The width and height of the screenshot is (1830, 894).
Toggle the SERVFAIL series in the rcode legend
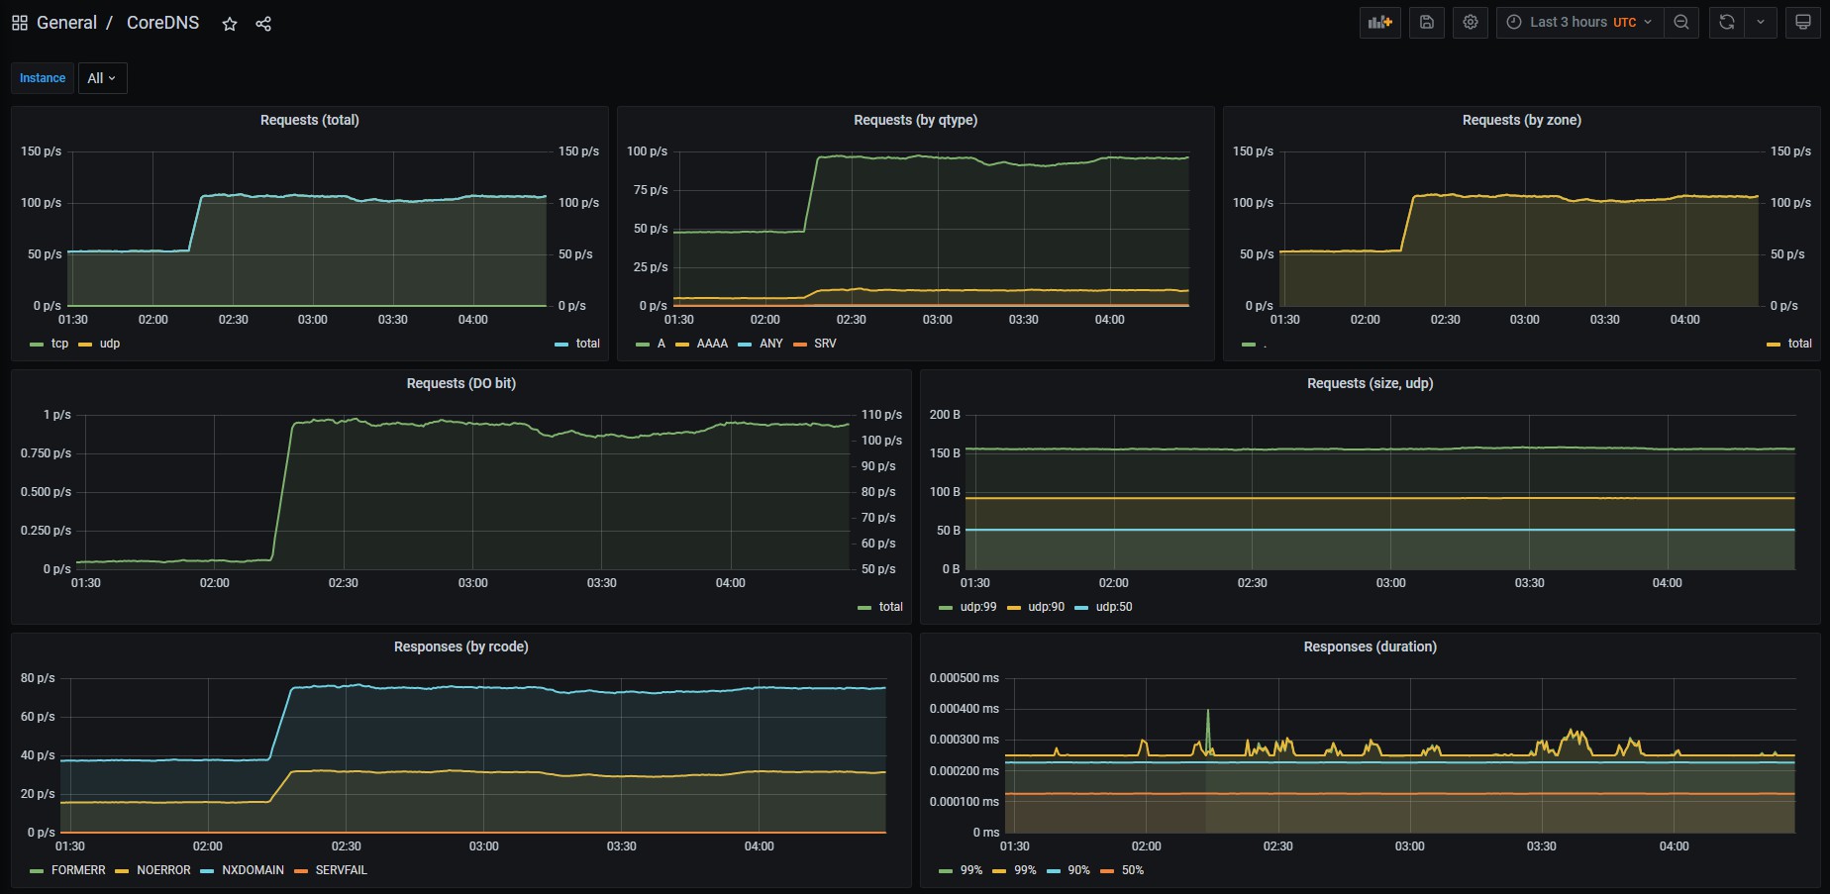[x=341, y=870]
